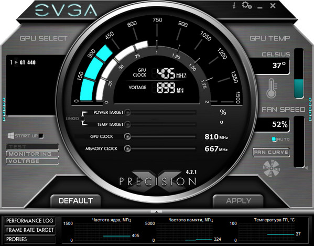Click the Temp Target slider knob
Viewport: 314px width, 246px height.
127,124
